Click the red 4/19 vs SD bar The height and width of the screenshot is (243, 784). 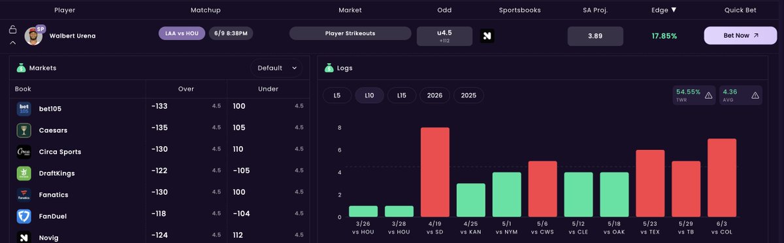pyautogui.click(x=434, y=172)
